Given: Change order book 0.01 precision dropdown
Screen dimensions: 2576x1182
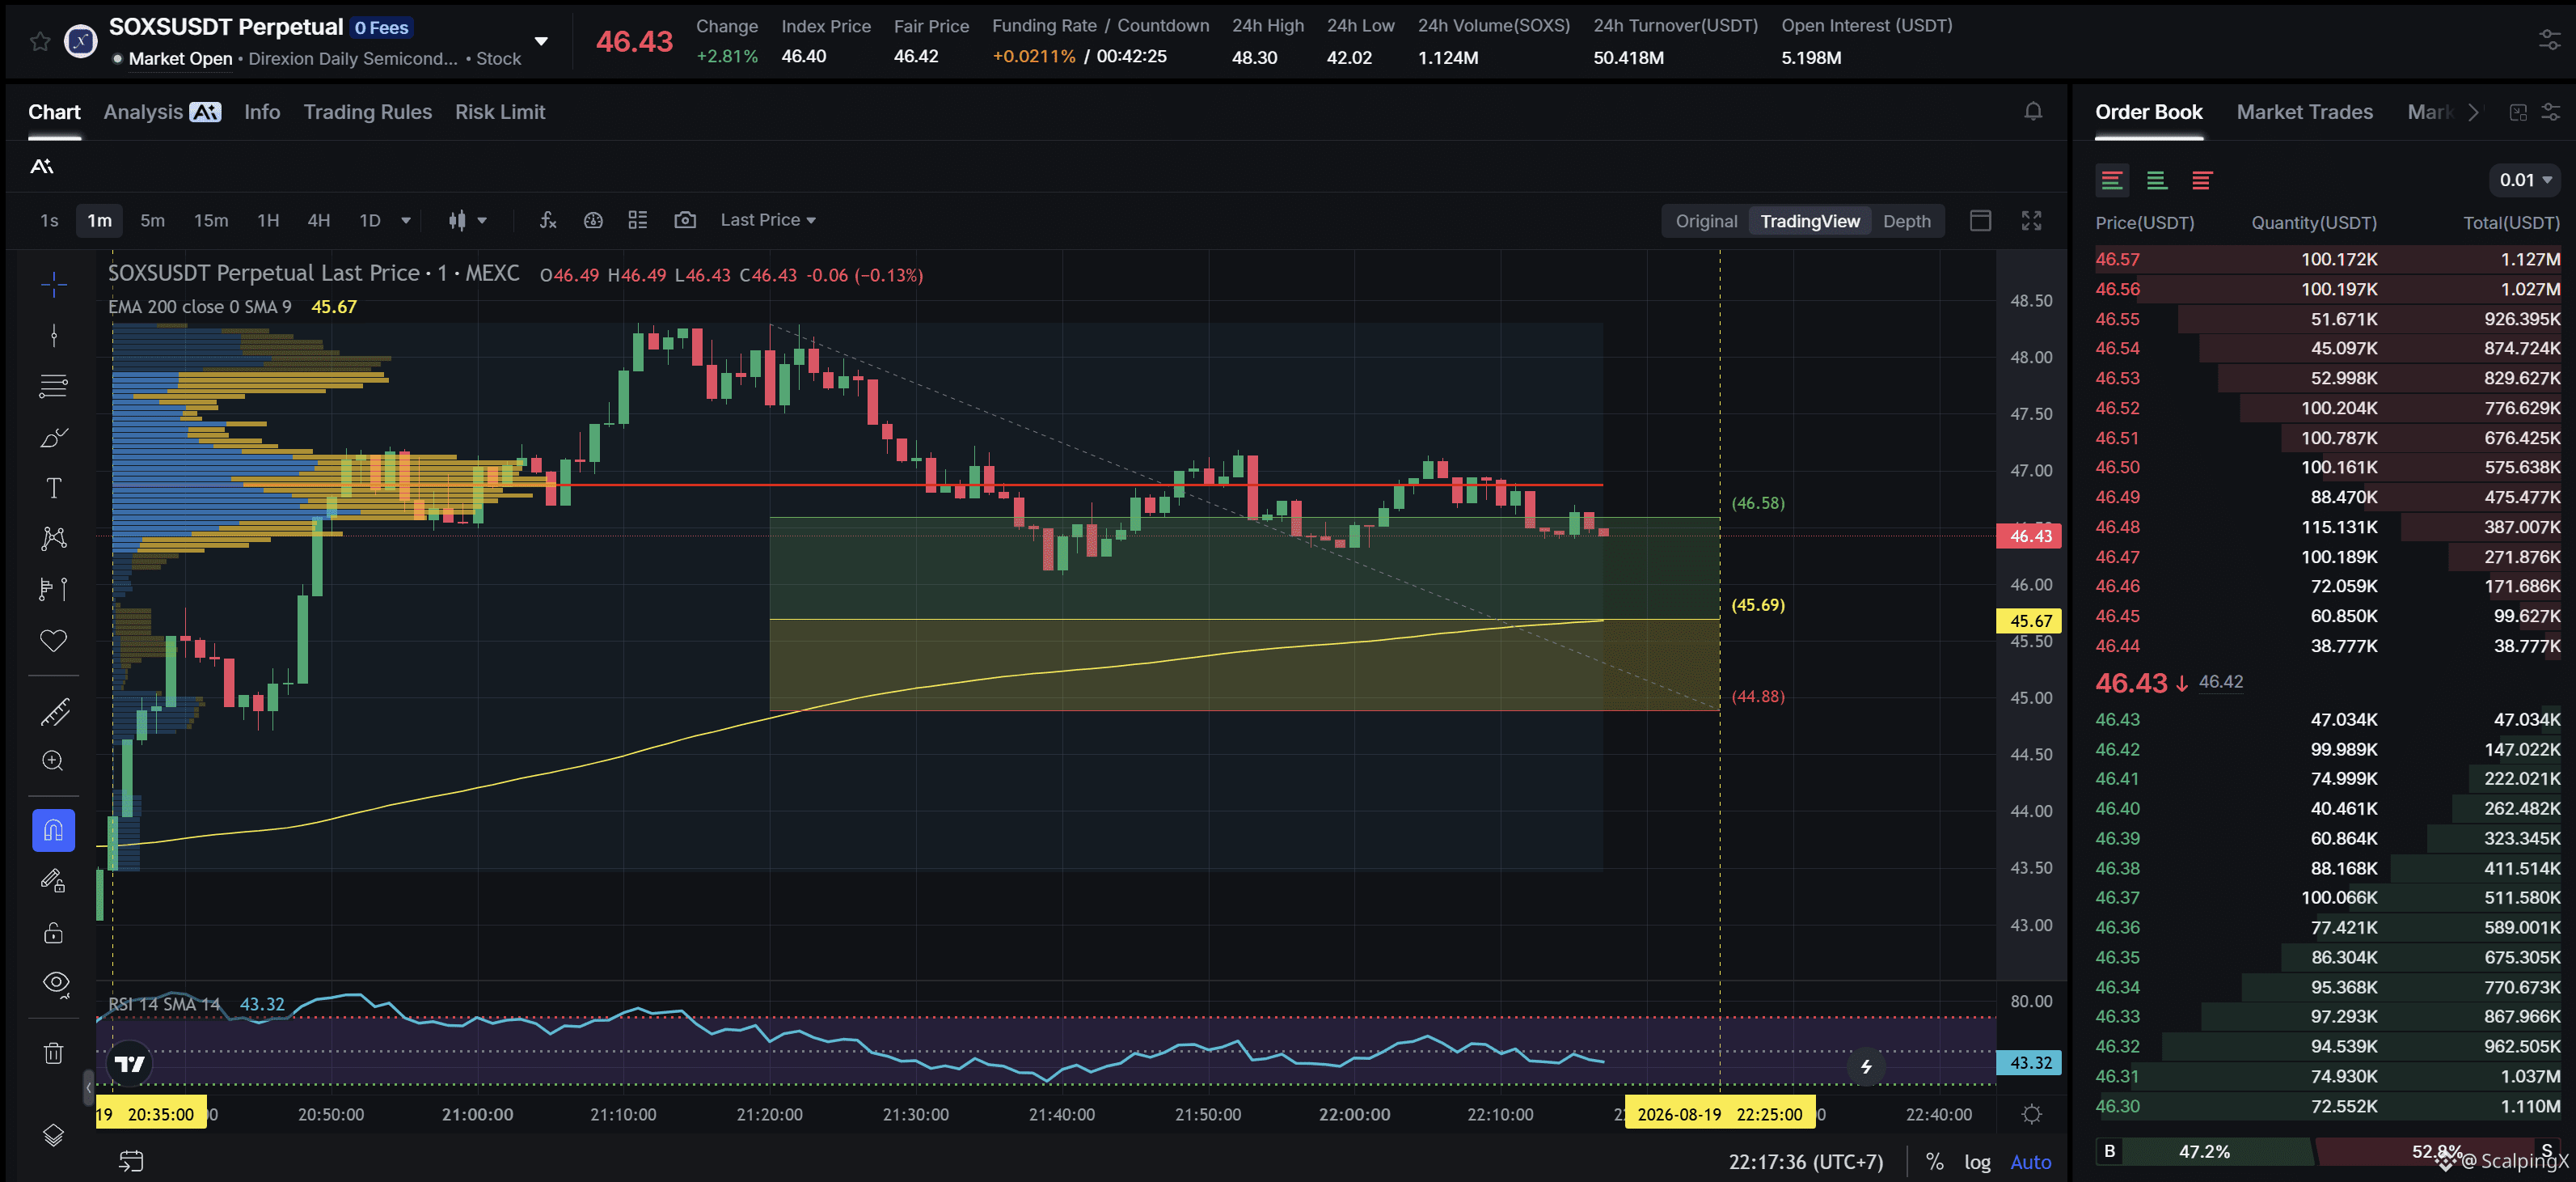Looking at the screenshot, I should (x=2525, y=180).
